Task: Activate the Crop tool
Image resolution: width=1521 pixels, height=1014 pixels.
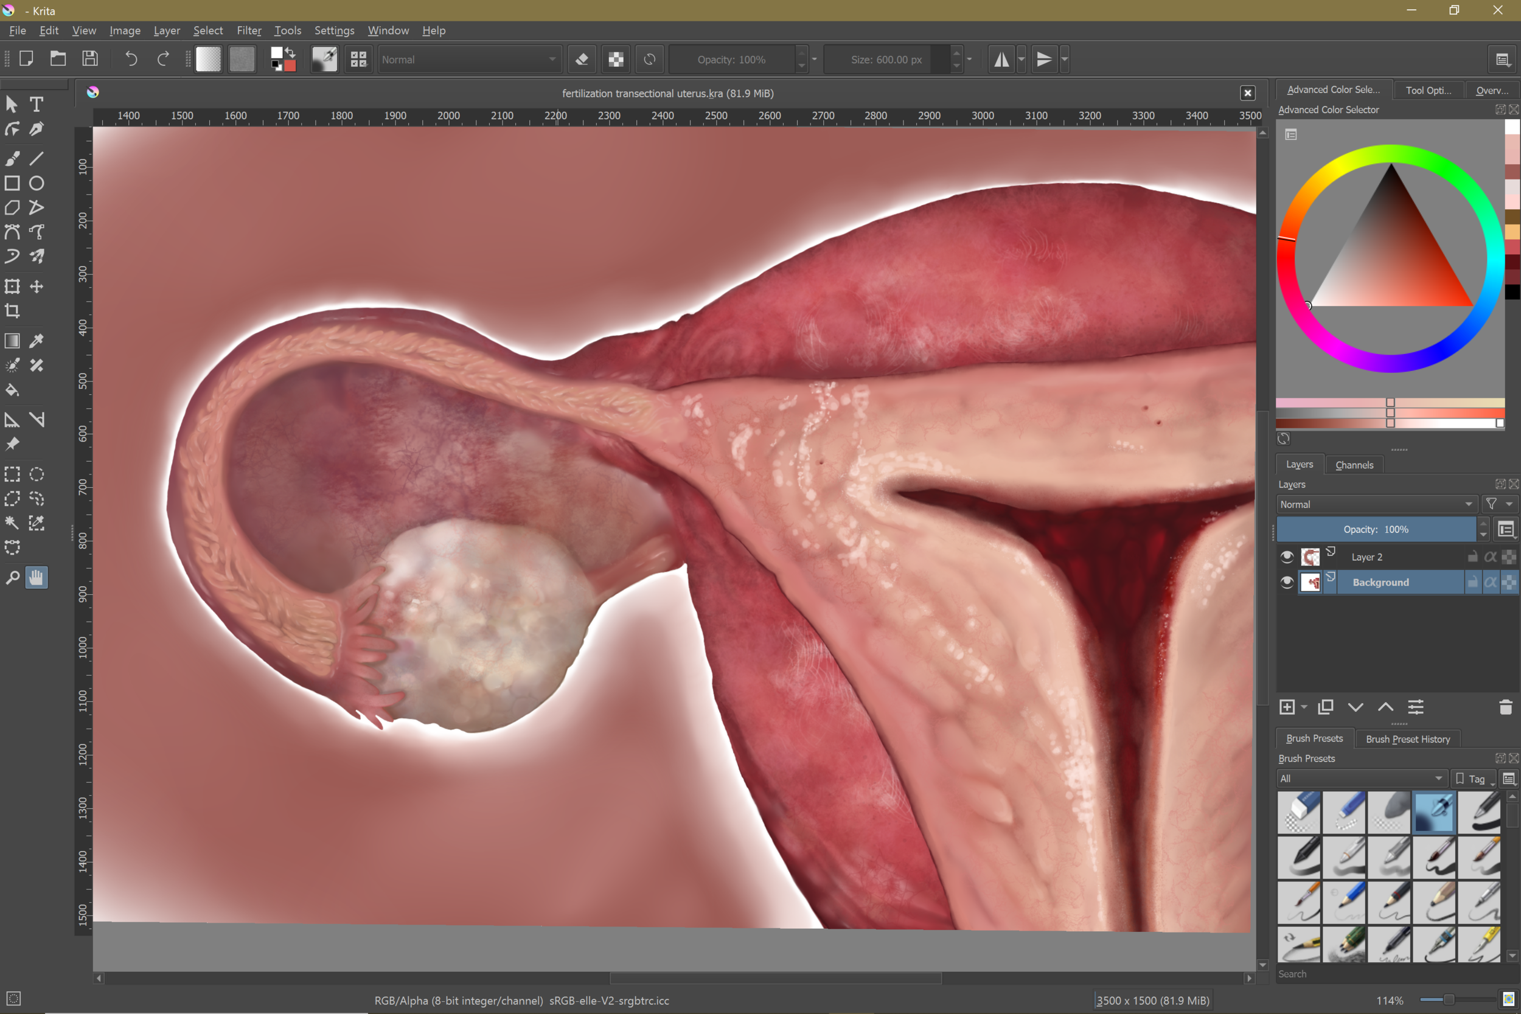Action: pyautogui.click(x=12, y=311)
